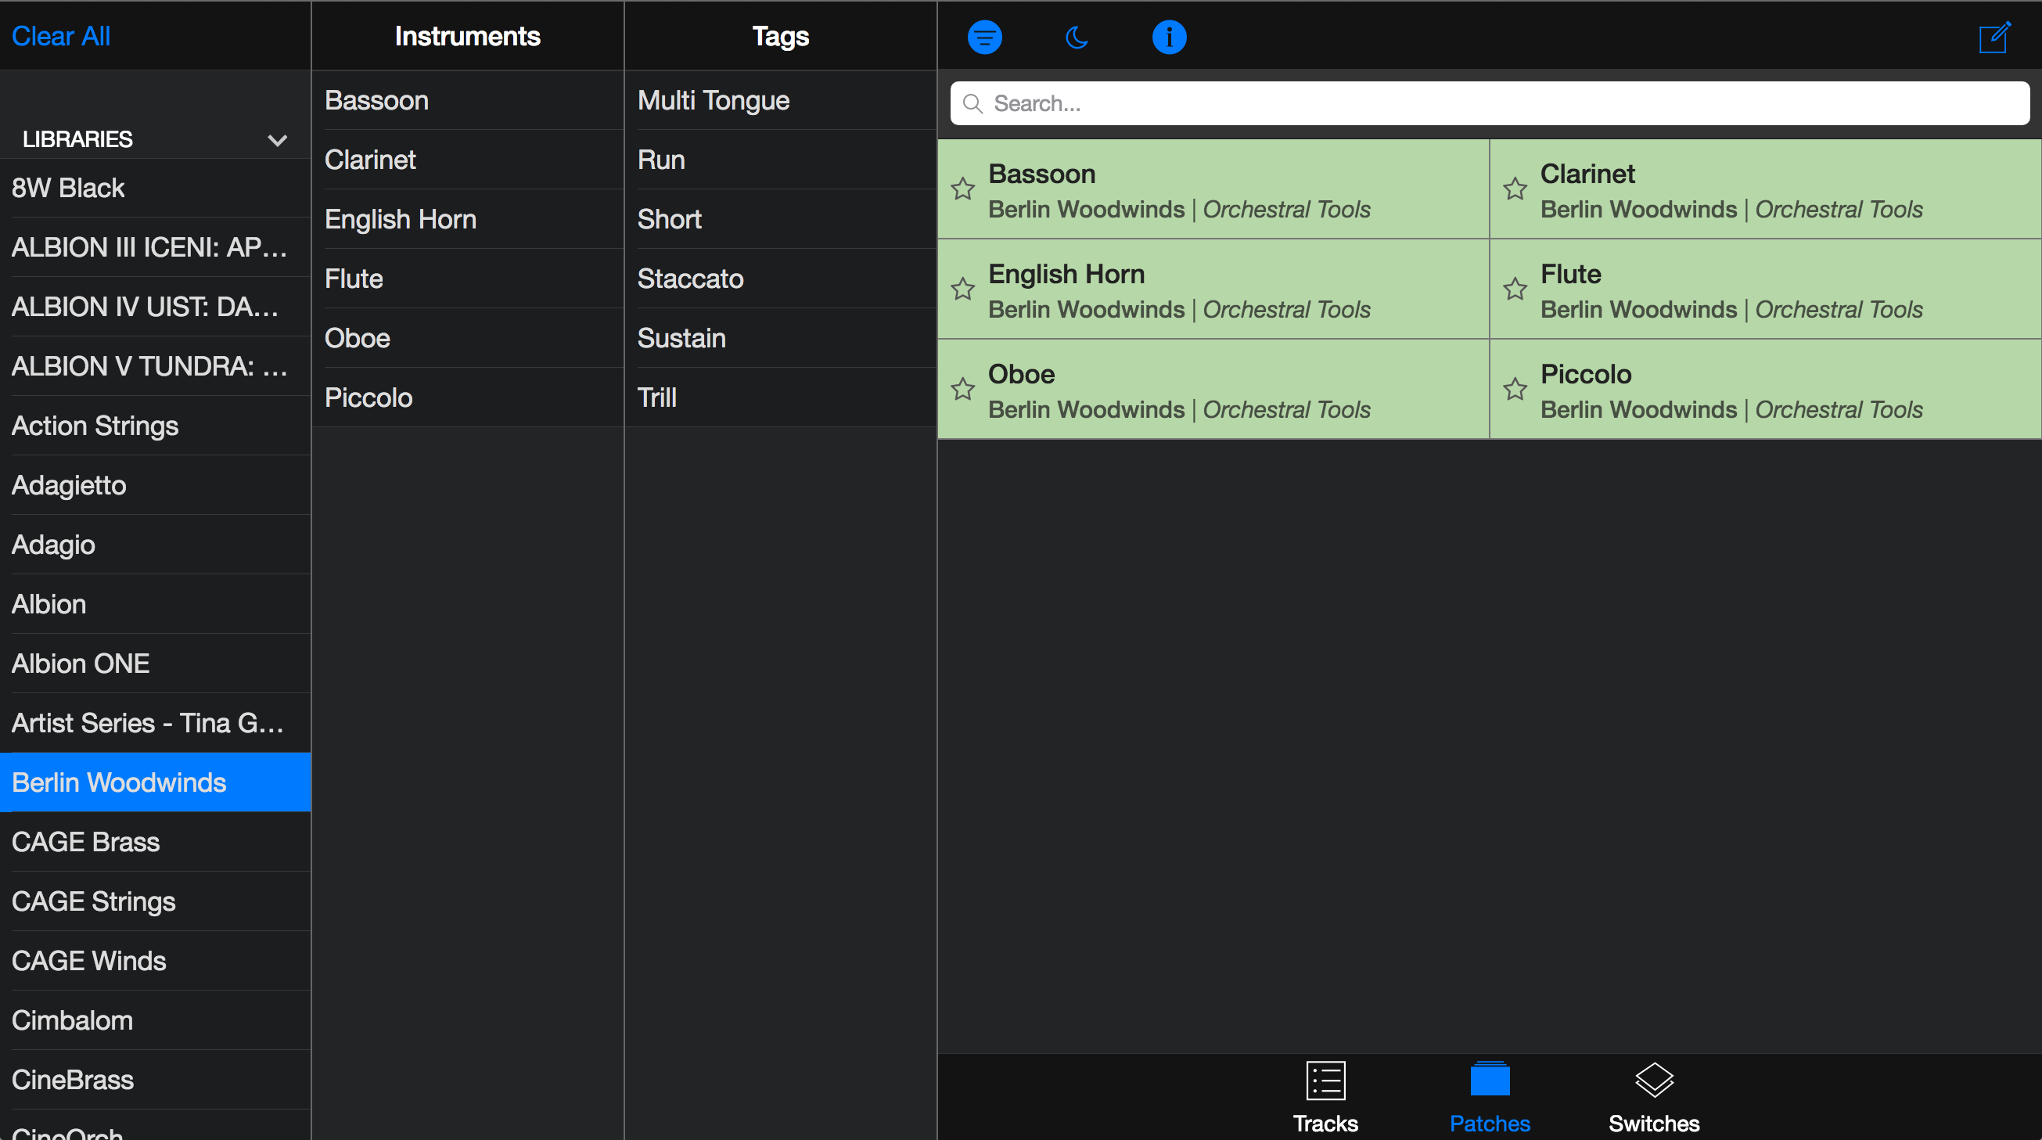Toggle the favorite star on Piccolo
2042x1140 pixels.
click(x=1515, y=388)
